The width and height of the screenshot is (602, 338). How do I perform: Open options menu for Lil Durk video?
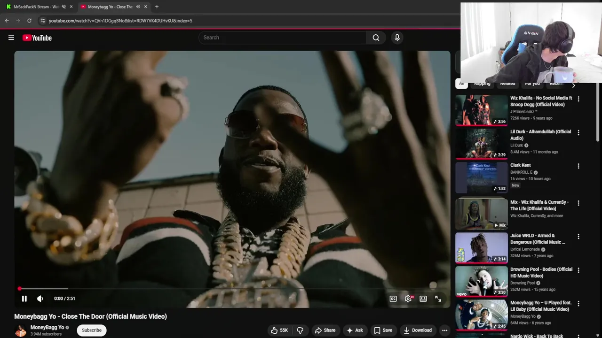pyautogui.click(x=578, y=132)
